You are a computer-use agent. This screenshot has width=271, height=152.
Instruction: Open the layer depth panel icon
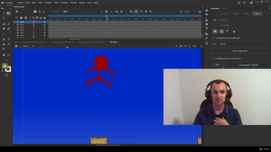point(44,11)
